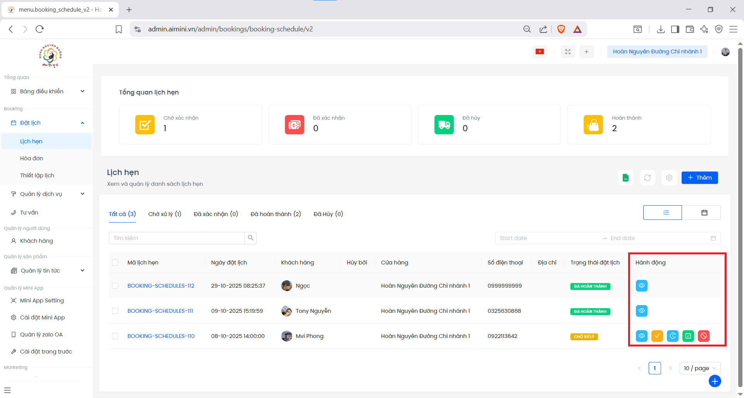Open the Đã hoàn thành (2) tab

click(276, 214)
